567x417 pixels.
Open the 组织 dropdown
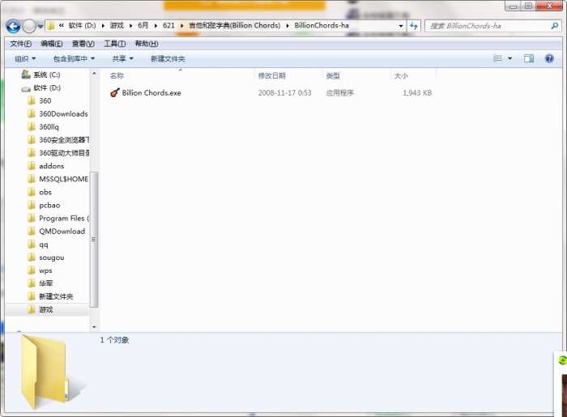[25, 58]
